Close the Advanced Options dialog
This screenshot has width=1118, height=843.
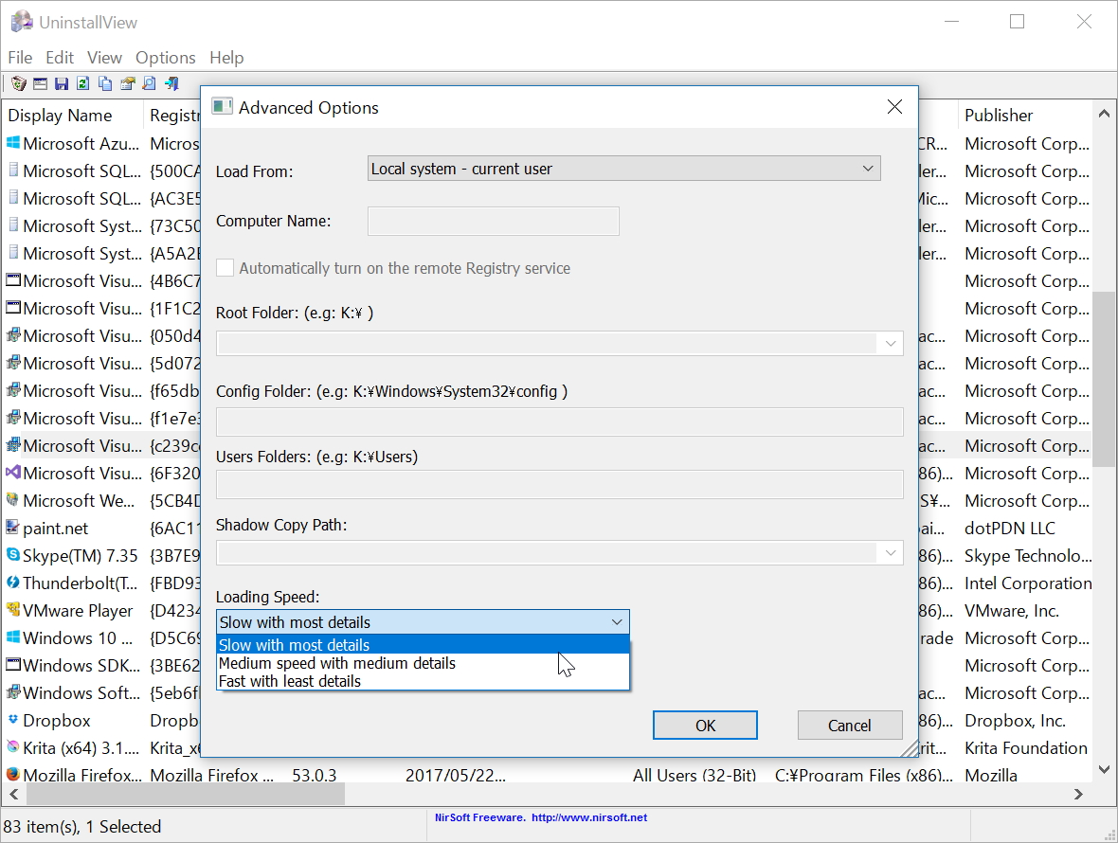click(894, 107)
